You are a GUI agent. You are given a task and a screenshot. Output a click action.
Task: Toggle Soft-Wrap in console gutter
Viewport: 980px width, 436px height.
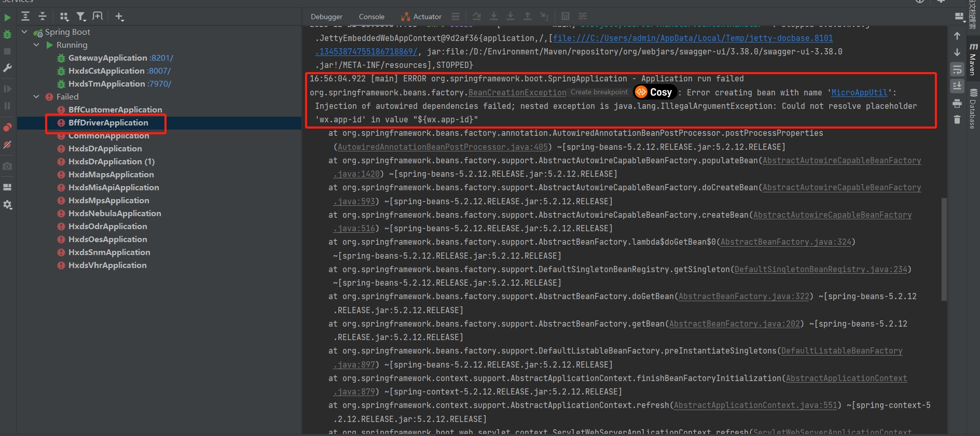click(x=957, y=69)
